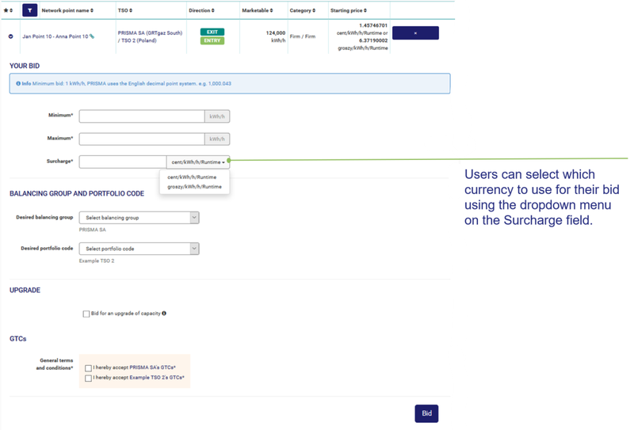634x430 pixels.
Task: Accept Example TSO 2's GTCs checkbox
Action: click(x=89, y=379)
